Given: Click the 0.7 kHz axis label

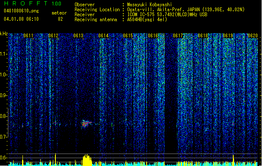Looking at the screenshot, I should (3, 137).
